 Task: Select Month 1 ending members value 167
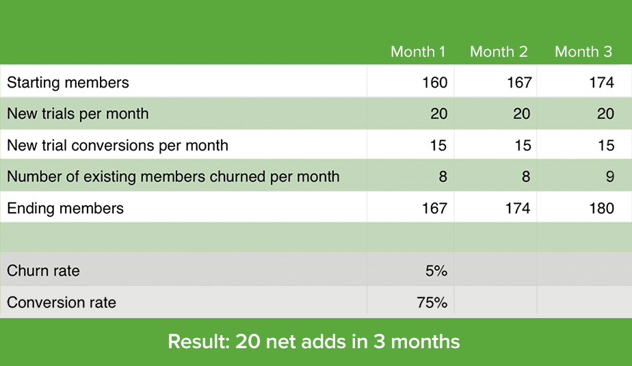point(435,208)
